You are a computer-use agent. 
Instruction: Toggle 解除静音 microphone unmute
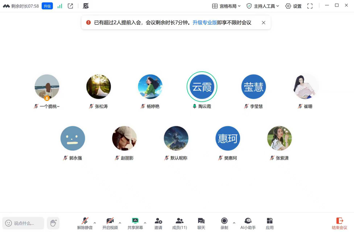(85, 223)
